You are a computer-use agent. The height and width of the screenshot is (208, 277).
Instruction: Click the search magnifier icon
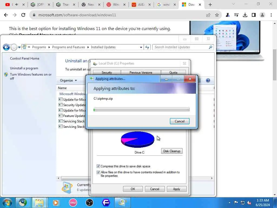[x=210, y=47]
